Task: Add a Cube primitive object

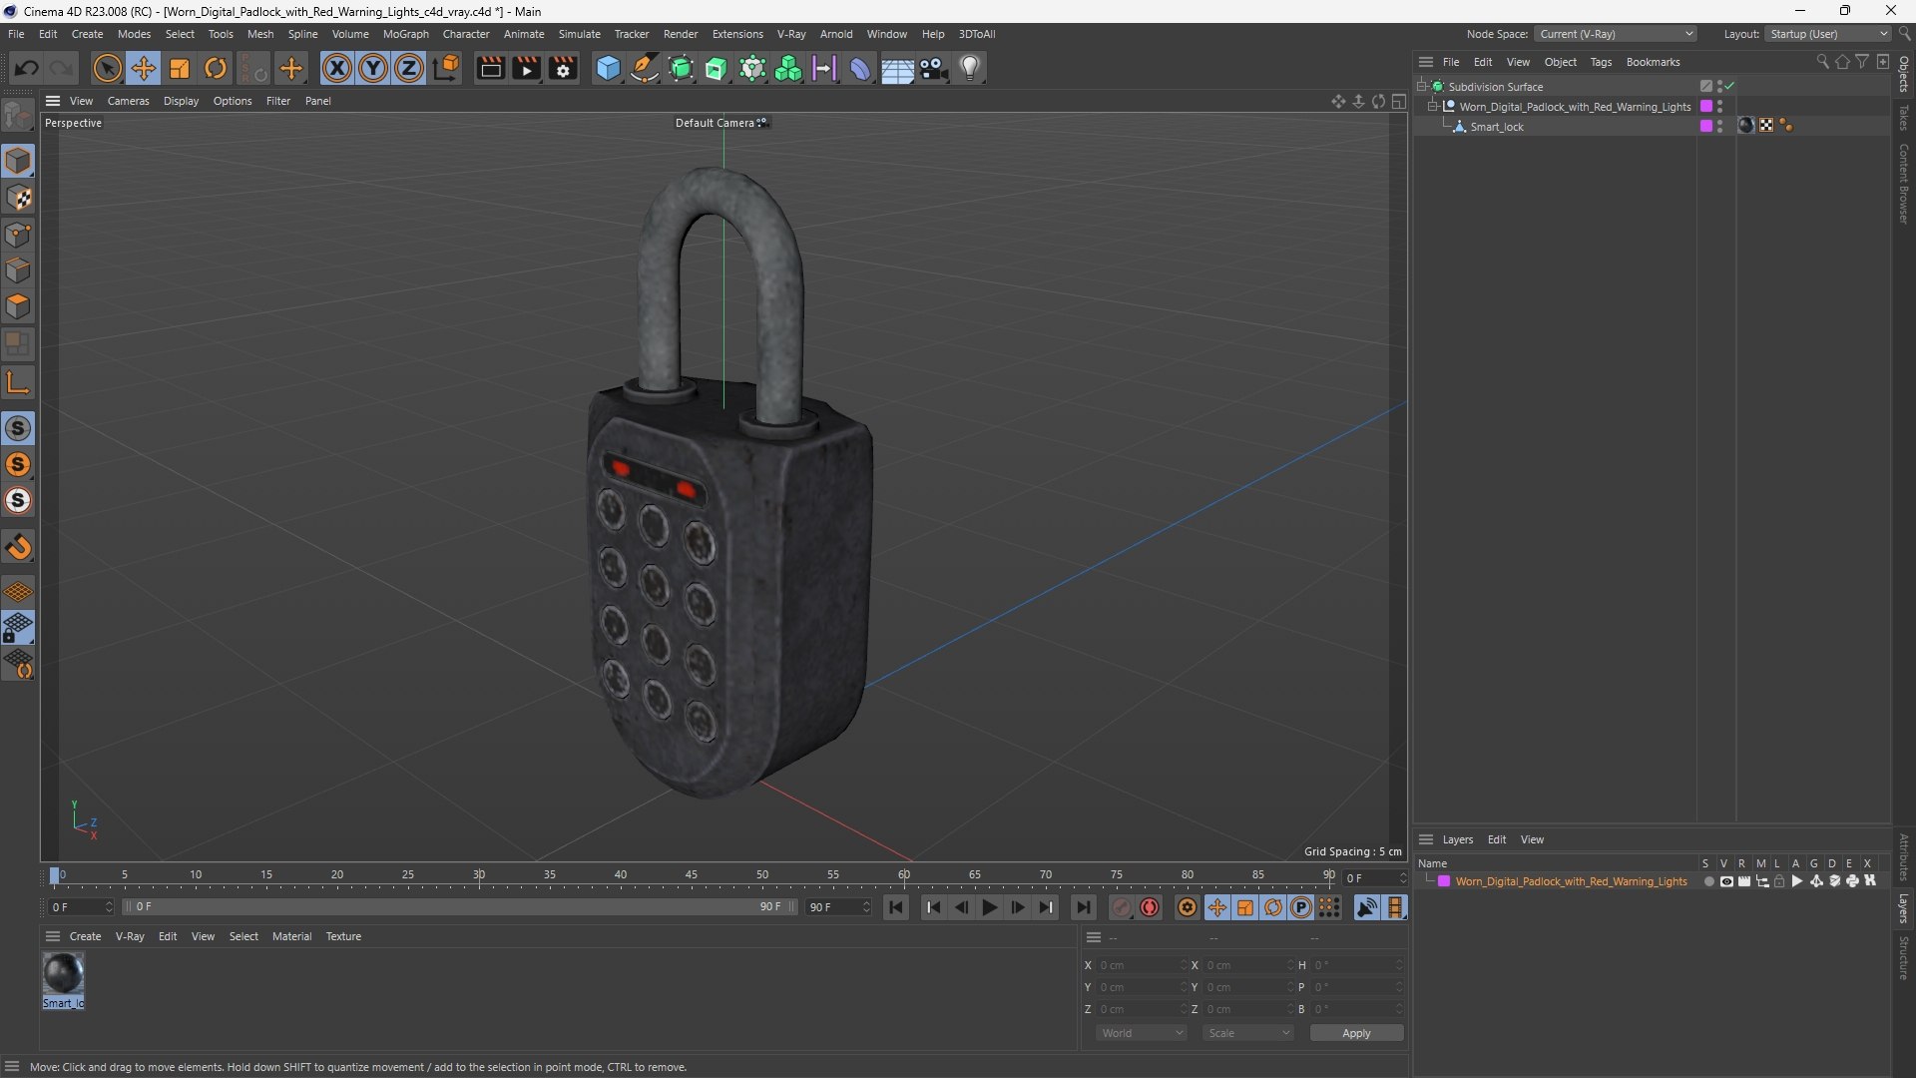Action: [x=608, y=68]
